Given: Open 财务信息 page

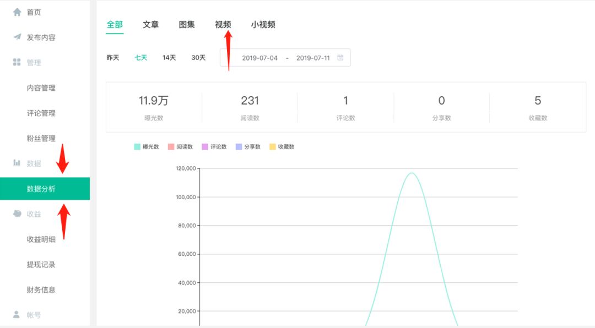Looking at the screenshot, I should click(x=41, y=289).
